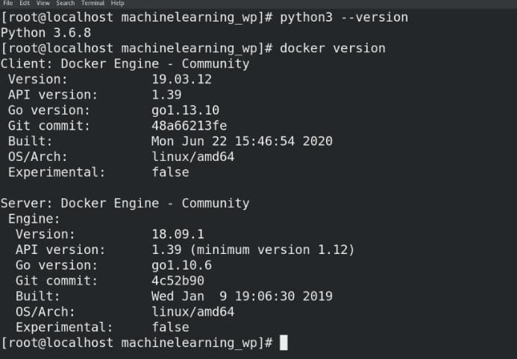Click the 'Python 3.6.8' output line

click(x=46, y=33)
